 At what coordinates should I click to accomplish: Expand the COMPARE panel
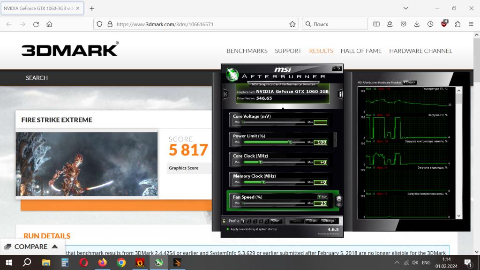click(31, 247)
